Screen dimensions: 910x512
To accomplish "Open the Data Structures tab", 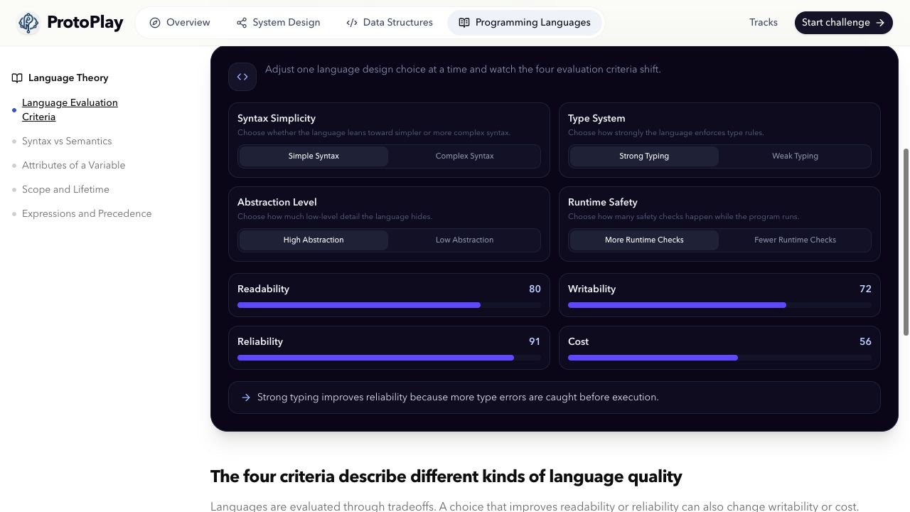I will (390, 23).
